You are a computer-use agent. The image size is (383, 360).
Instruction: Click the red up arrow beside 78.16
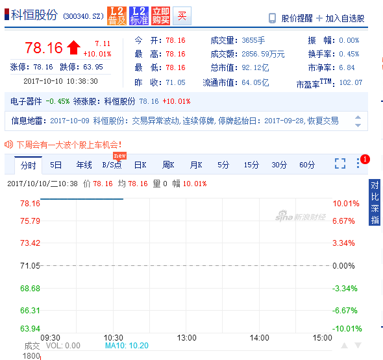click(x=73, y=47)
